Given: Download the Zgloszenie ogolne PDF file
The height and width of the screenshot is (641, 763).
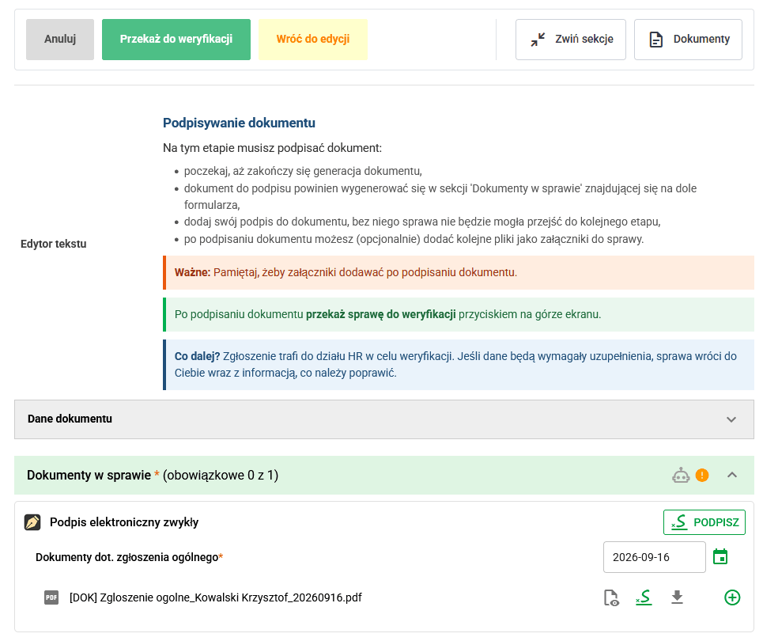Looking at the screenshot, I should (x=678, y=597).
